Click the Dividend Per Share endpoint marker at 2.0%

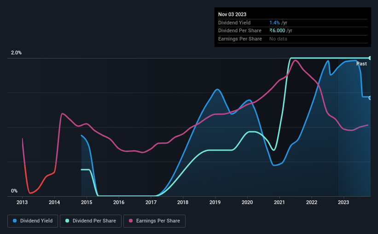pyautogui.click(x=370, y=58)
